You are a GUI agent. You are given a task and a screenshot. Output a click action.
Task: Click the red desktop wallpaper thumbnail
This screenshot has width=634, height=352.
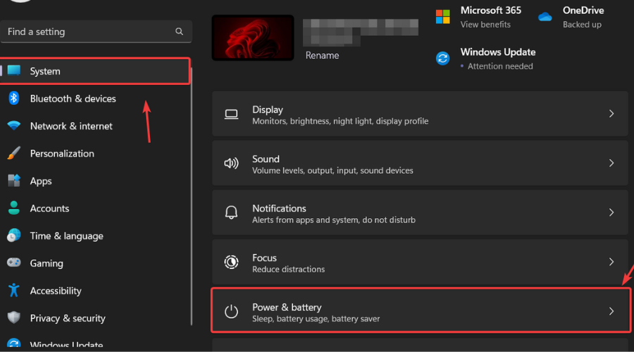click(252, 38)
